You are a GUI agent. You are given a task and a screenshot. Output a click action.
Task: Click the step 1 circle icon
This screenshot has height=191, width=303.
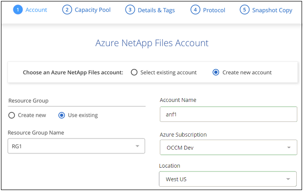(x=17, y=10)
